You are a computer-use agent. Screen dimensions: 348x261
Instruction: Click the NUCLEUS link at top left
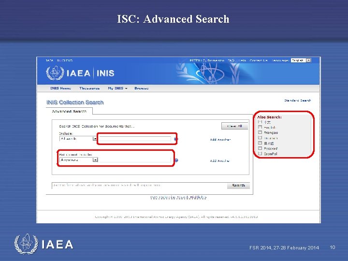pos(65,60)
